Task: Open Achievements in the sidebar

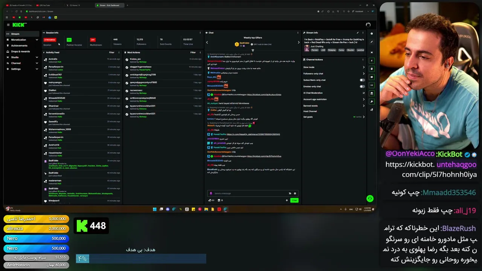Action: click(22, 46)
